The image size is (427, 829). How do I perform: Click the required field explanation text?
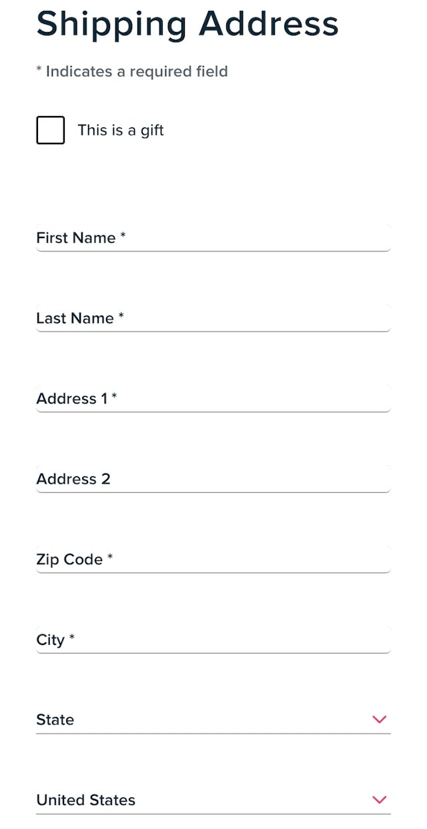[x=132, y=71]
